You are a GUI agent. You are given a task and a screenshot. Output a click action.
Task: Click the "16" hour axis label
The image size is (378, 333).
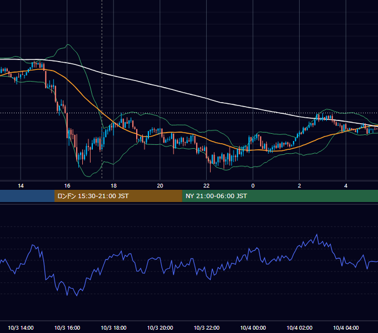point(67,186)
